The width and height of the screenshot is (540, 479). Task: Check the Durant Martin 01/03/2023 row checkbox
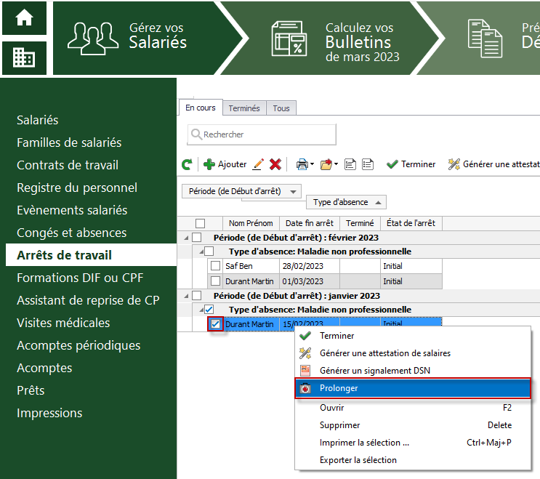(215, 281)
